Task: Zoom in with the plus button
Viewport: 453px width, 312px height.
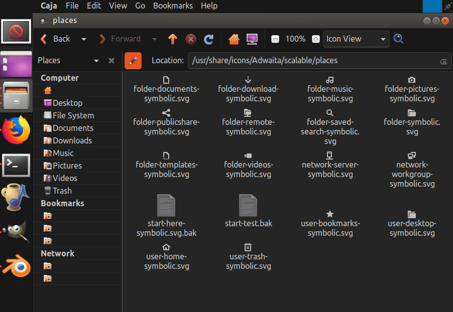Action: (x=316, y=39)
